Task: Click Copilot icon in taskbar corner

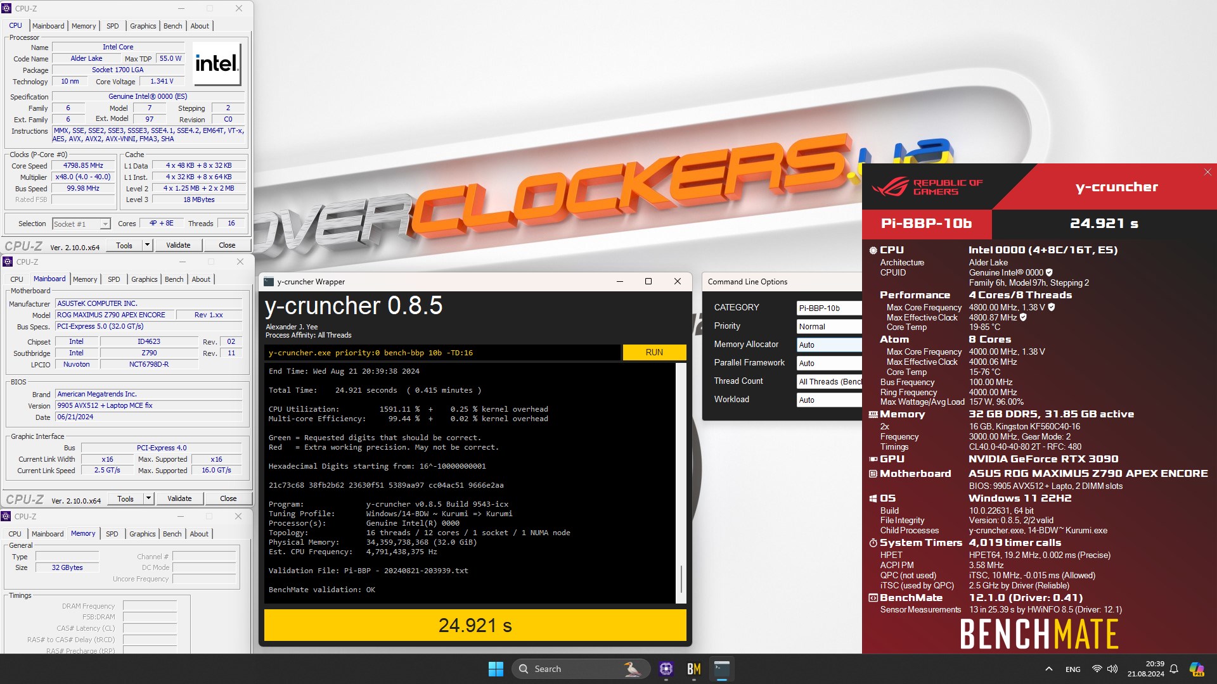Action: pyautogui.click(x=1197, y=669)
